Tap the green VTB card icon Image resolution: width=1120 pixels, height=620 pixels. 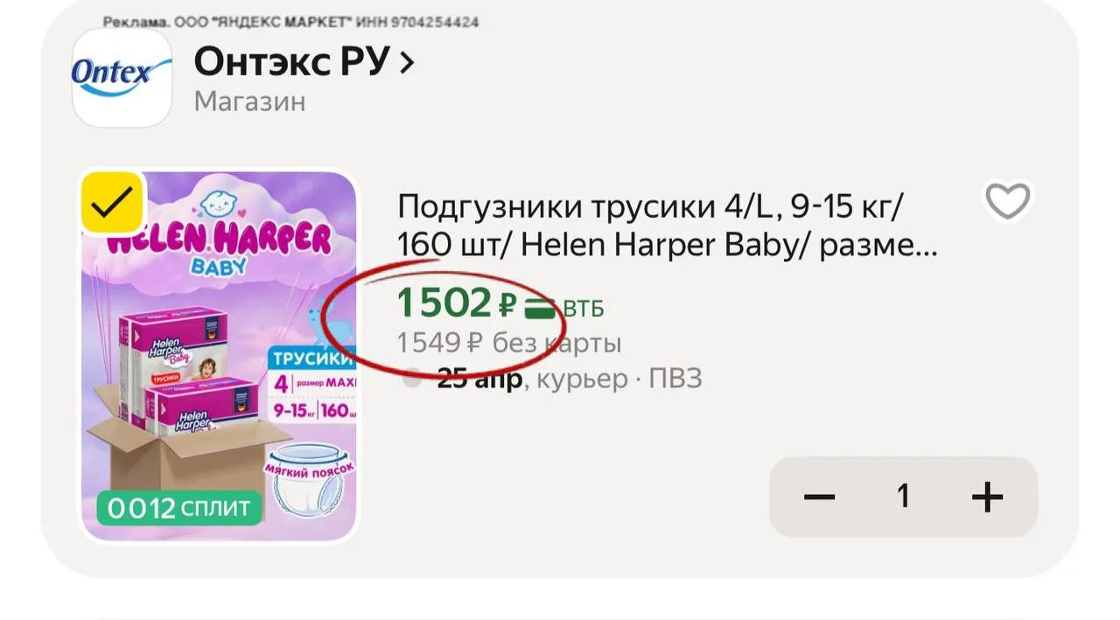540,307
